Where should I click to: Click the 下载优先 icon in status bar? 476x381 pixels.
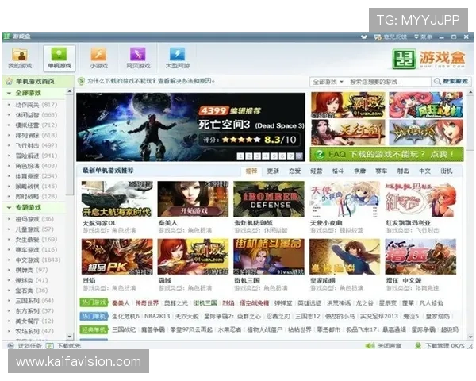coord(49,346)
